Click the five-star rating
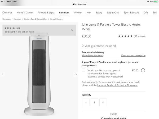Image resolution: width=159 pixels, height=119 pixels. [125, 36]
